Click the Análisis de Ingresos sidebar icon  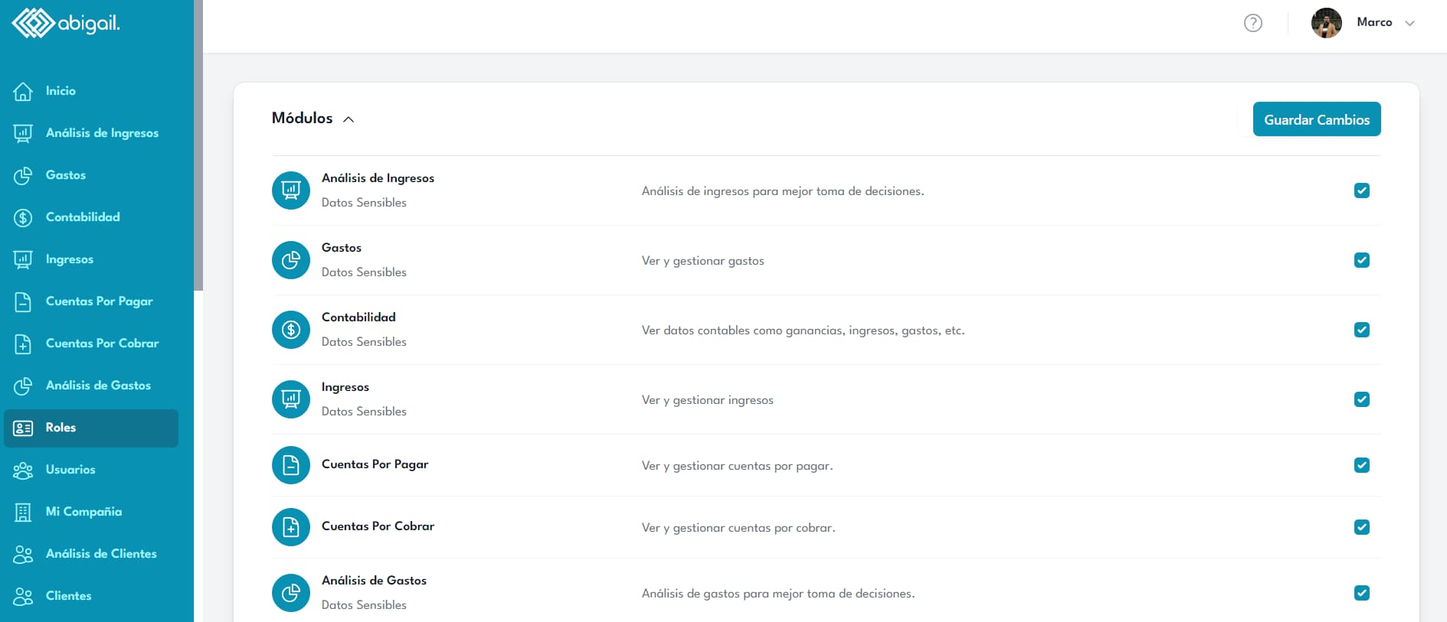(23, 133)
